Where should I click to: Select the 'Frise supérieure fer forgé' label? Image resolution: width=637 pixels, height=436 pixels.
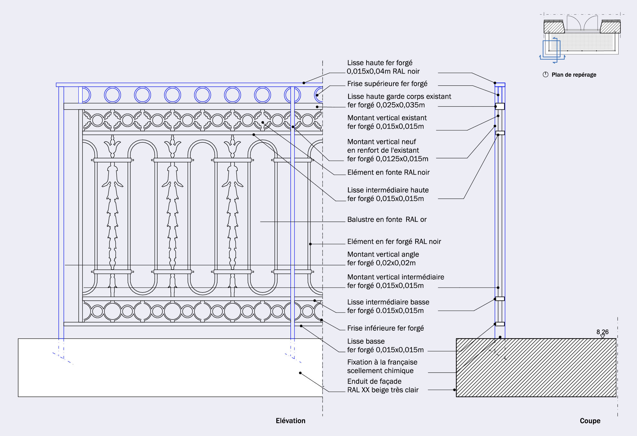(x=387, y=84)
